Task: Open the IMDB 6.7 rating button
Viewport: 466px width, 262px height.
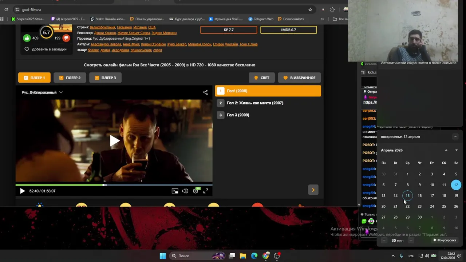Action: coord(288,30)
